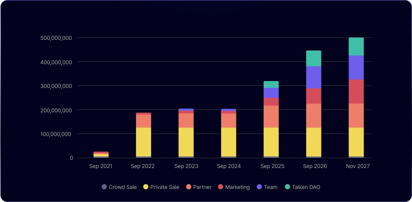Click Talken DAO segment in Sep 2025 bar

271,85
